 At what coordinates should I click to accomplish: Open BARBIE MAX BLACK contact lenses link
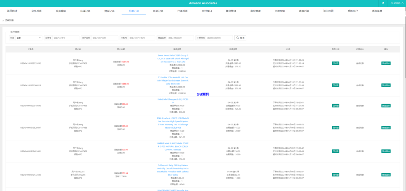pos(173,146)
